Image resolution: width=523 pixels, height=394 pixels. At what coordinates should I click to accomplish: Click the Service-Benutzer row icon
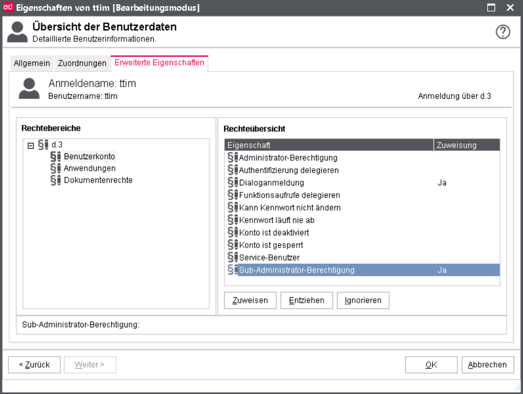233,258
